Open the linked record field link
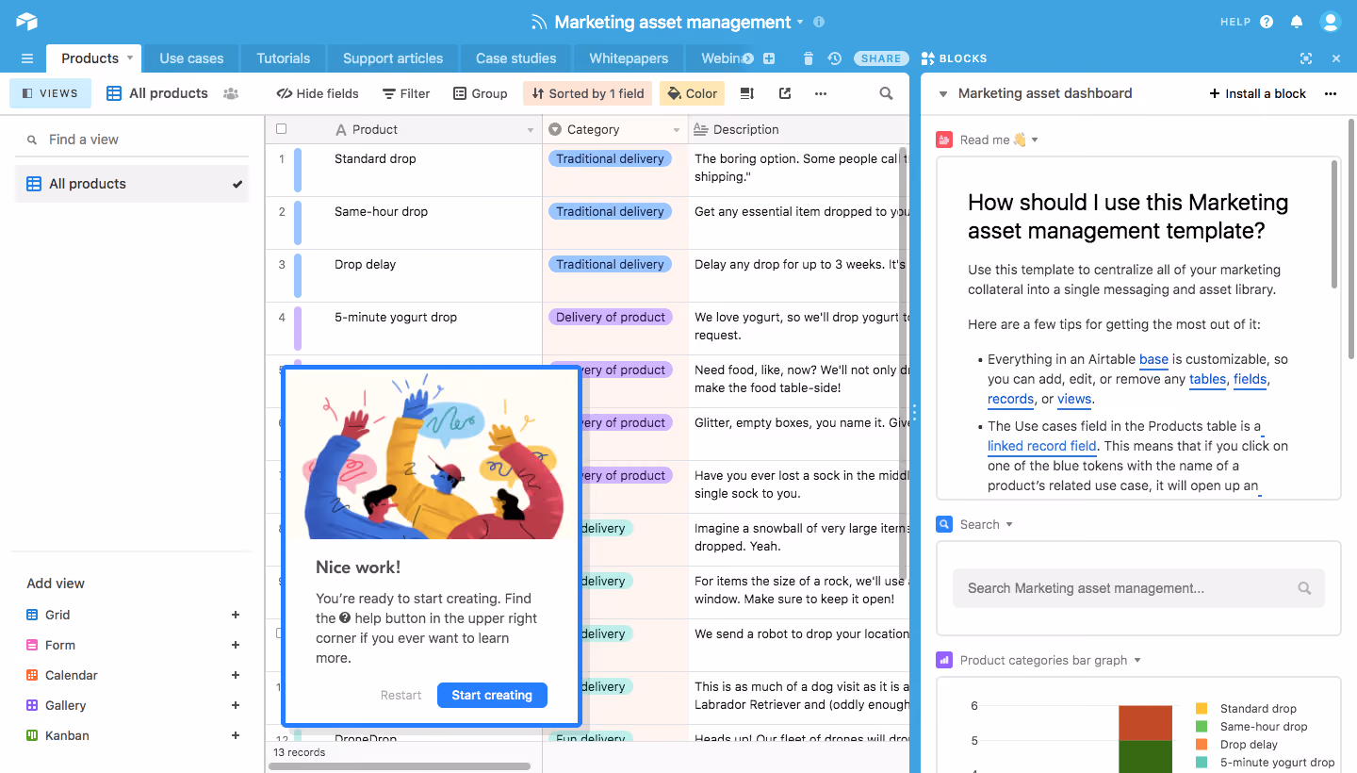This screenshot has height=773, width=1357. (1042, 446)
